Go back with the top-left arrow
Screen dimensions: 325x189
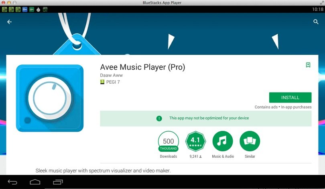[9, 22]
